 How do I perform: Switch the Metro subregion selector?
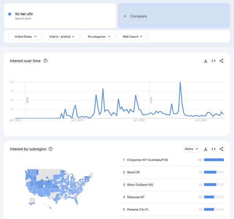[x=191, y=149]
